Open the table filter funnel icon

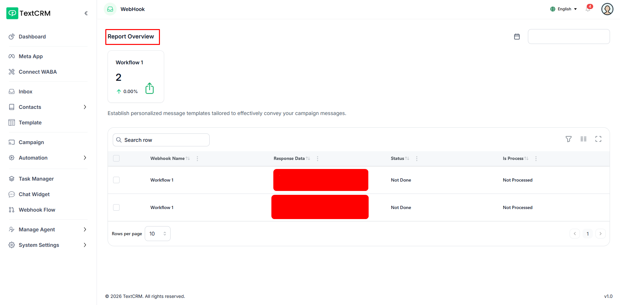569,139
